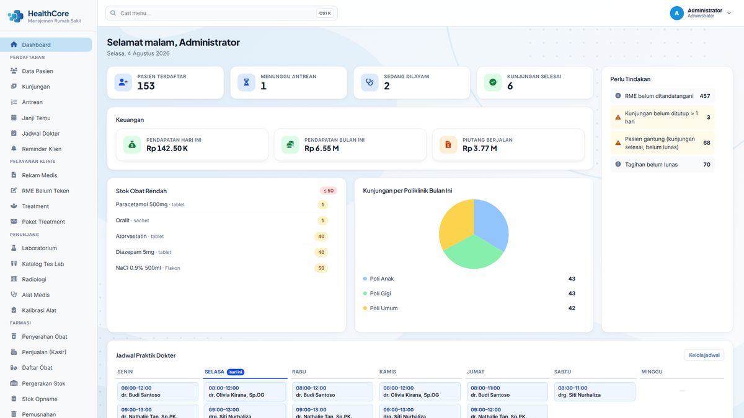
Task: Click Senin dr. Budi Santoso 08:00–12:00 slot
Action: pyautogui.click(x=157, y=391)
